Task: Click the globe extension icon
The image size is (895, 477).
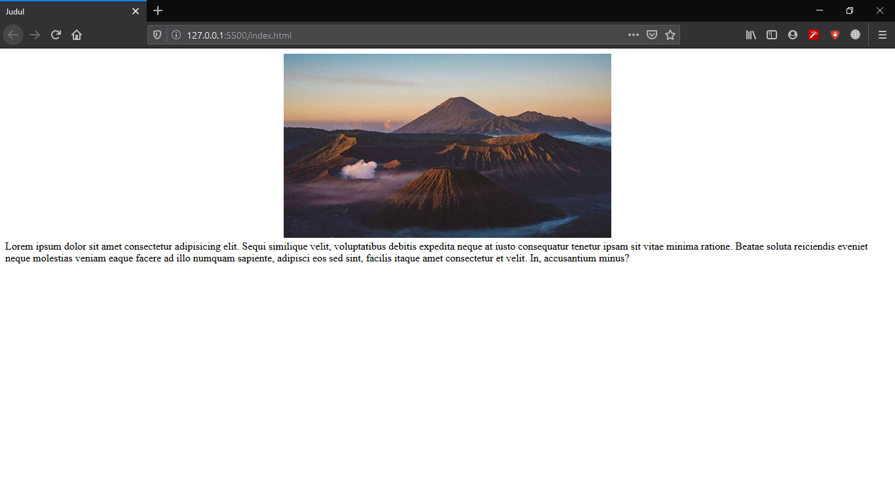Action: click(855, 35)
